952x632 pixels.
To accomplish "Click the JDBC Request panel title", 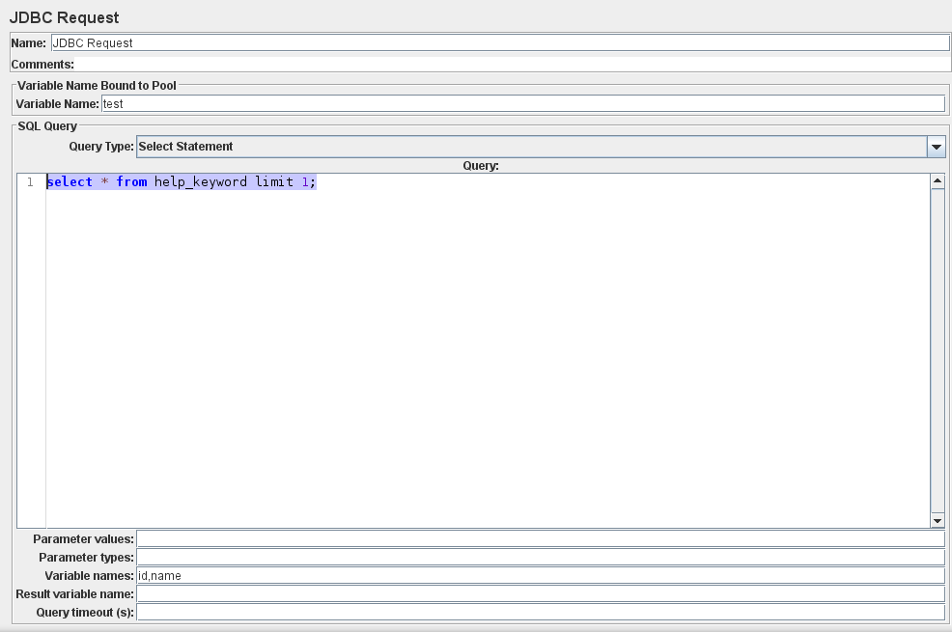I will pyautogui.click(x=65, y=18).
